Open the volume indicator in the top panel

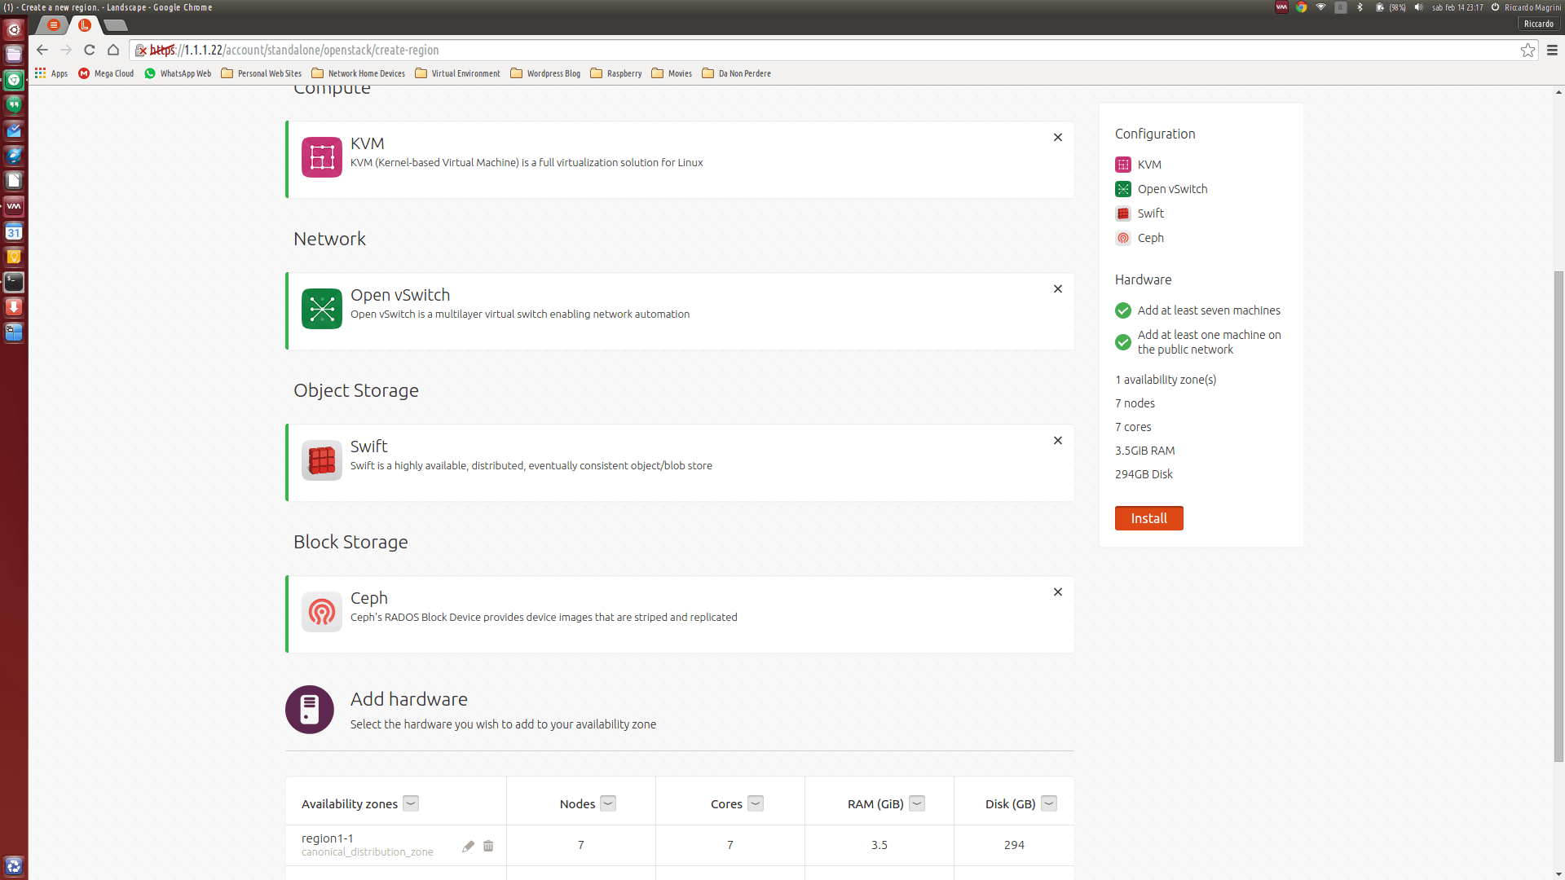pyautogui.click(x=1418, y=7)
